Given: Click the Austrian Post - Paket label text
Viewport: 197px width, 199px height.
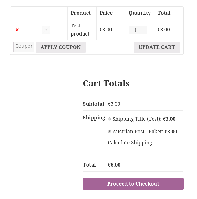Looking at the screenshot, I should [138, 131].
